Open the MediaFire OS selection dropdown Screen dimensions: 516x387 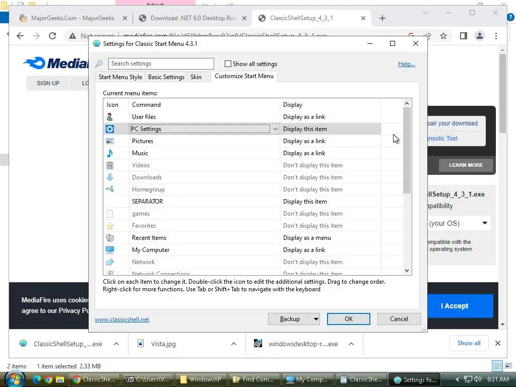460,223
